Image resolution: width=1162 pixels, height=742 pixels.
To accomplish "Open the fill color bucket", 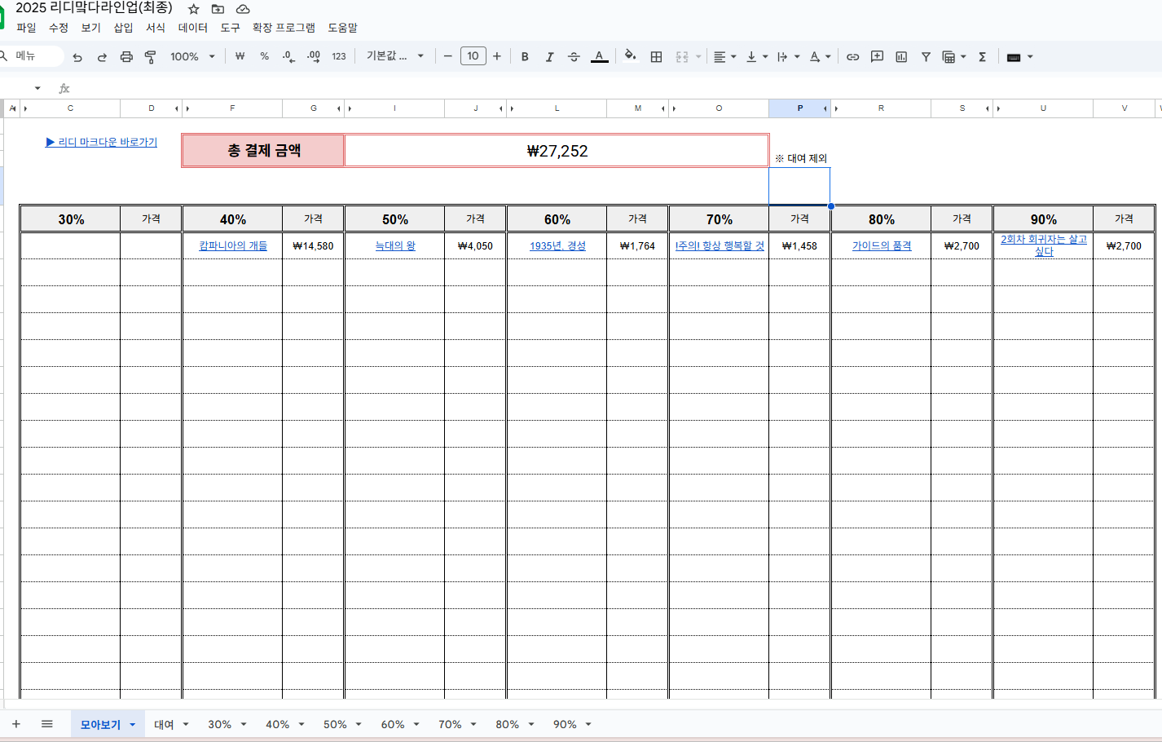I will [x=630, y=56].
